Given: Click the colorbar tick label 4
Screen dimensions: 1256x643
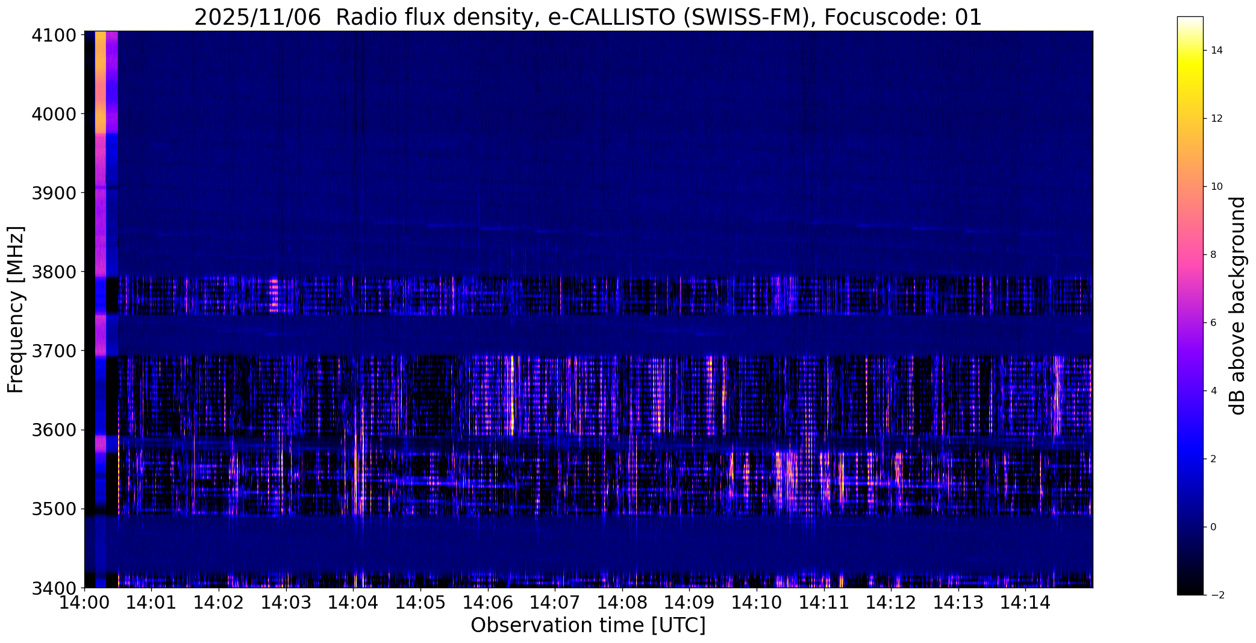Looking at the screenshot, I should click(x=1213, y=391).
